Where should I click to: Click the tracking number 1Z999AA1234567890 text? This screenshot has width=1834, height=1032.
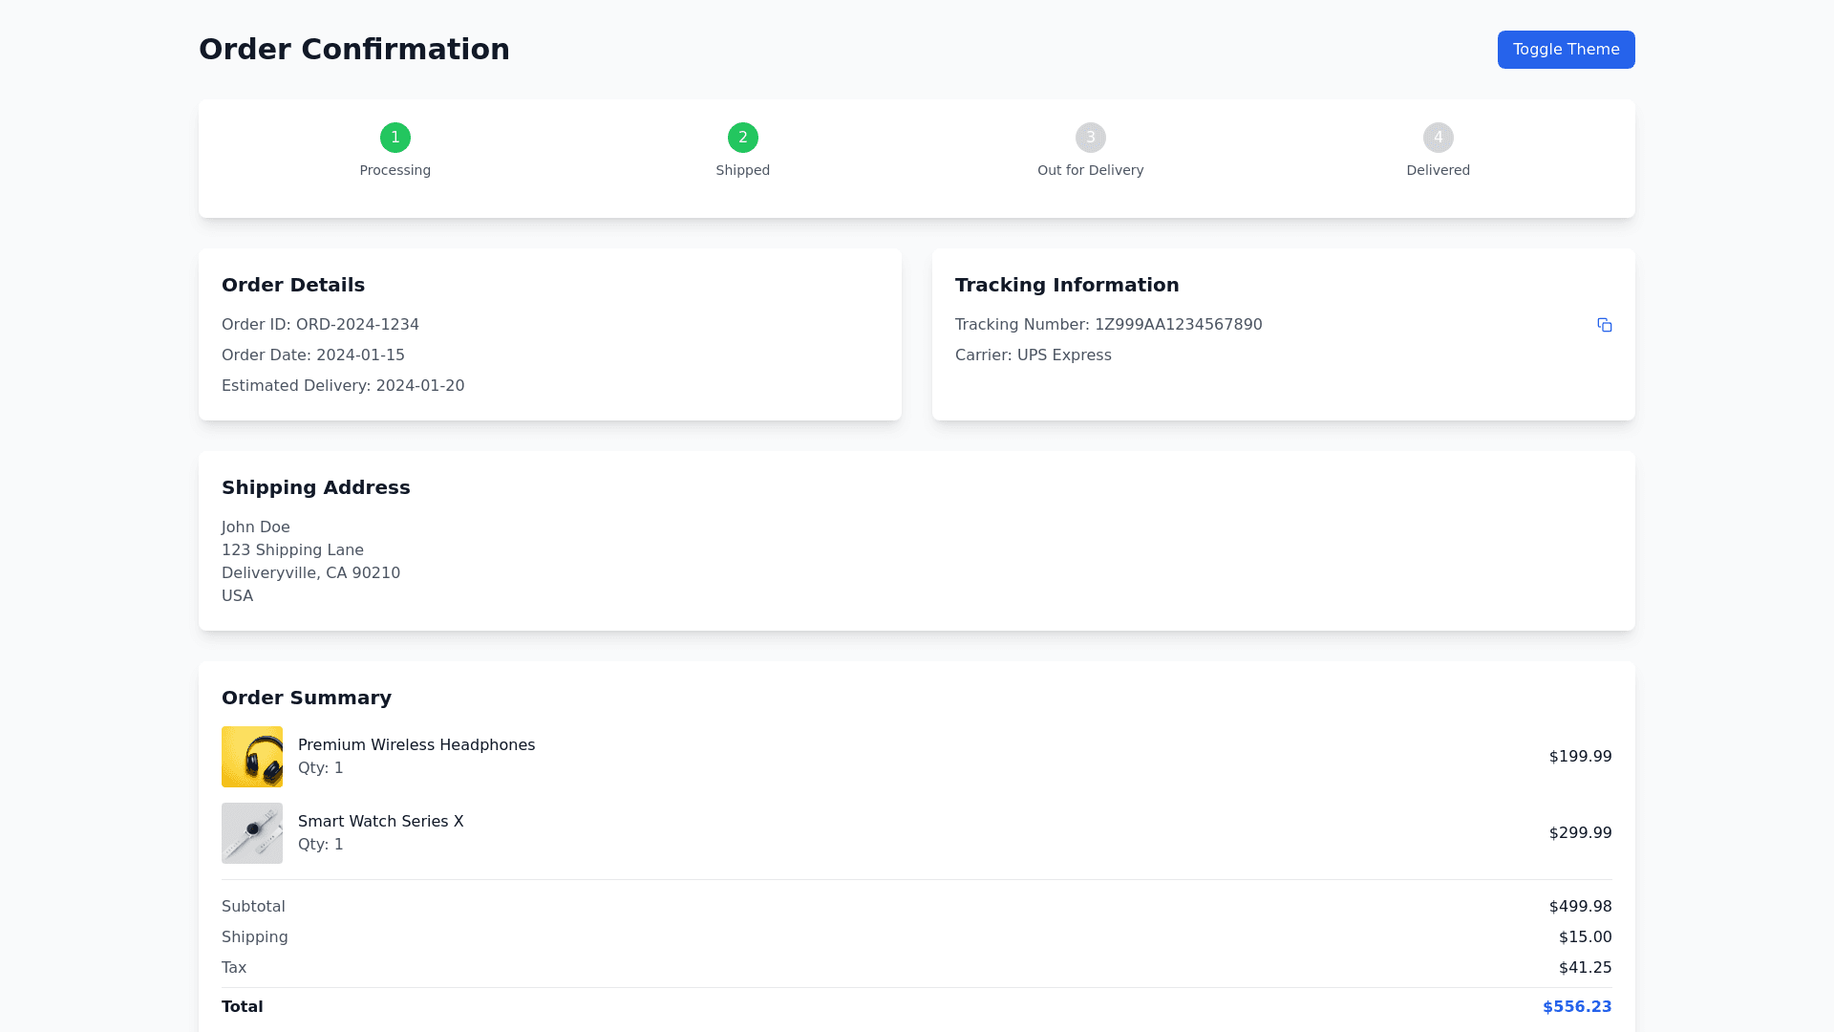click(x=1178, y=325)
